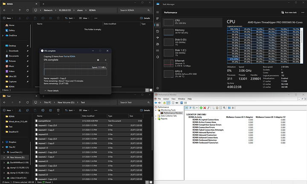The width and height of the screenshot is (307, 184).
Task: Click share breadcrumb in RDMA address bar
Action: (80, 10)
